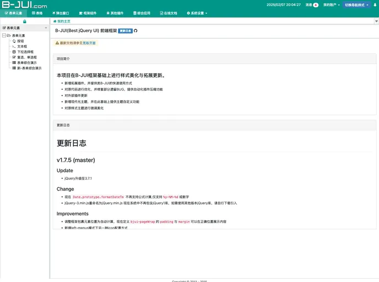Open the GitHub icon next to the title

coord(136,31)
